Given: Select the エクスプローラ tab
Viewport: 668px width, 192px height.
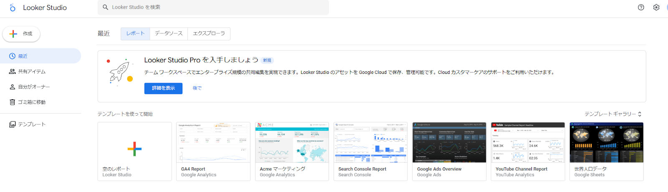Looking at the screenshot, I should pos(209,33).
